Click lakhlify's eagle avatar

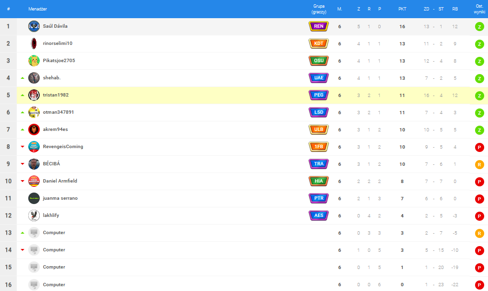(x=34, y=216)
